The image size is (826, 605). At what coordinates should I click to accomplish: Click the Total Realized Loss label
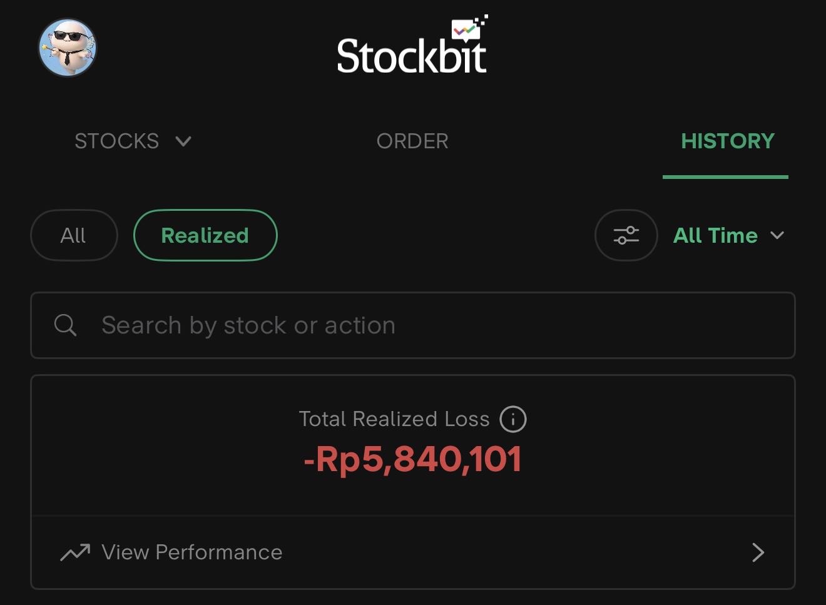pyautogui.click(x=394, y=419)
